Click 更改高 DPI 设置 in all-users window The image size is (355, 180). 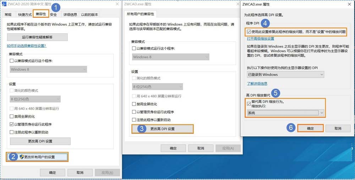[x=163, y=129]
